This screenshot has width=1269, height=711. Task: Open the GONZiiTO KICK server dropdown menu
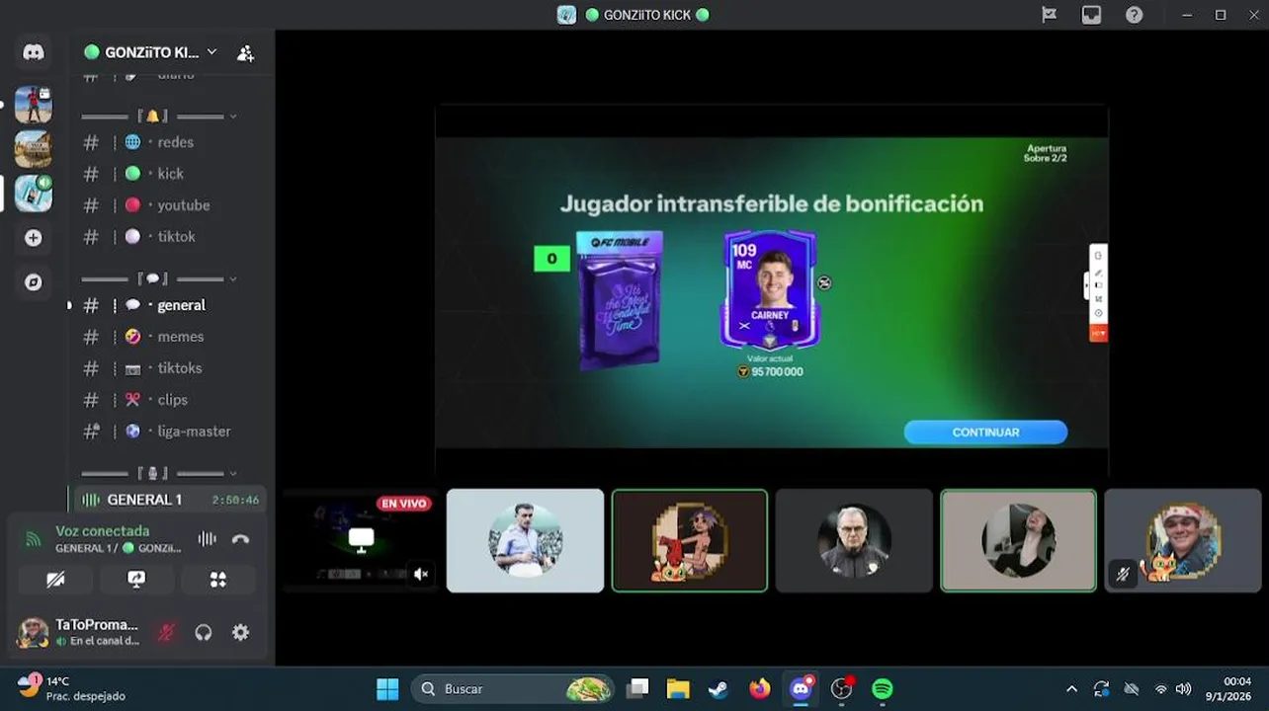pyautogui.click(x=150, y=52)
